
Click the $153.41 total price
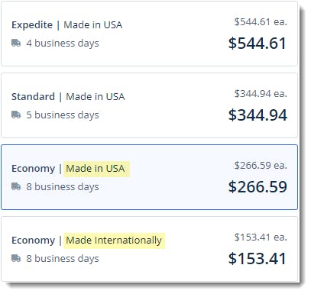pyautogui.click(x=258, y=259)
